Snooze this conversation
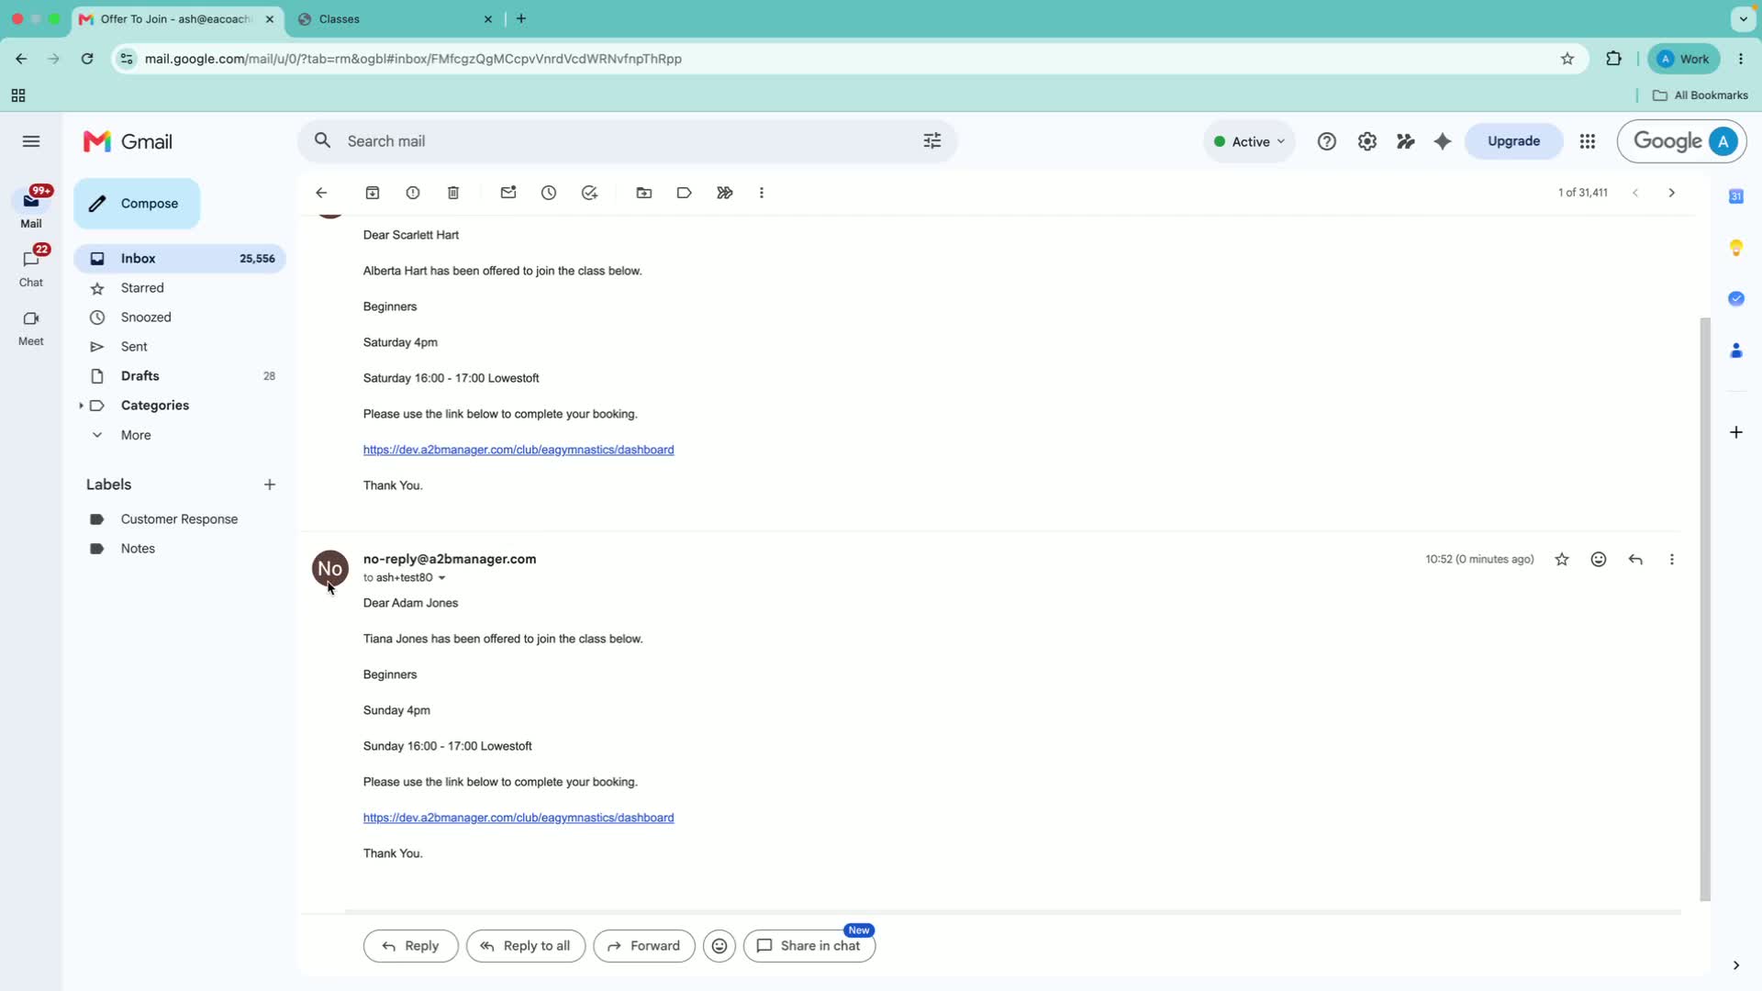This screenshot has height=991, width=1762. (x=549, y=193)
